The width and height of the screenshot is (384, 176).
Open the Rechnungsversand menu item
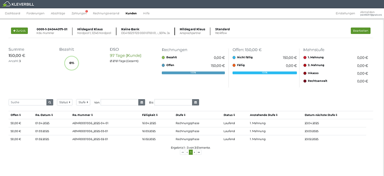pos(106,13)
